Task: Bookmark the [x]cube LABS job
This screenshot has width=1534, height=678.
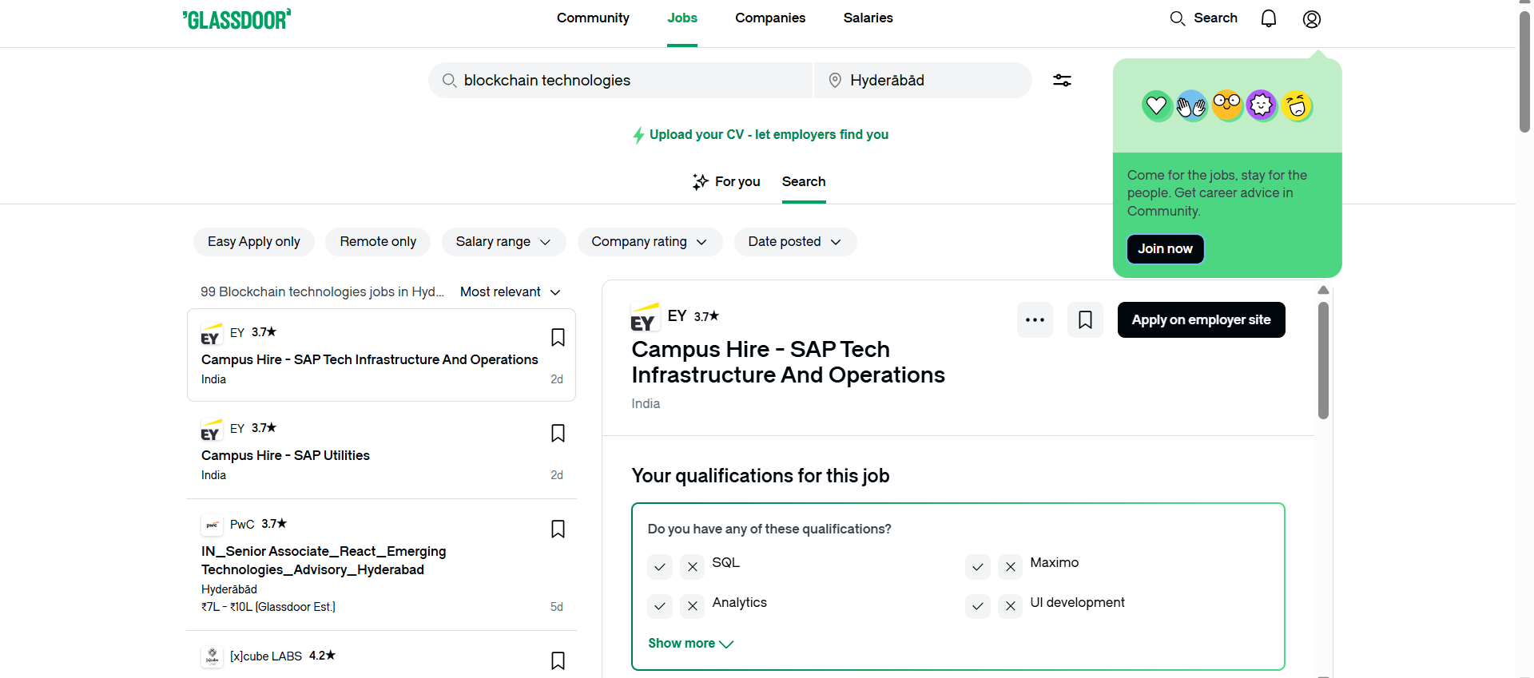Action: click(558, 660)
